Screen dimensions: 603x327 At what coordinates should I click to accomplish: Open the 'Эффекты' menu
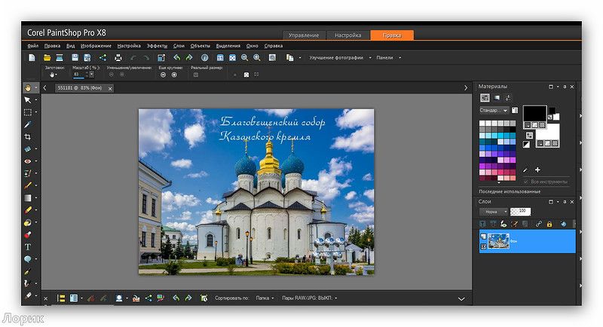click(157, 46)
